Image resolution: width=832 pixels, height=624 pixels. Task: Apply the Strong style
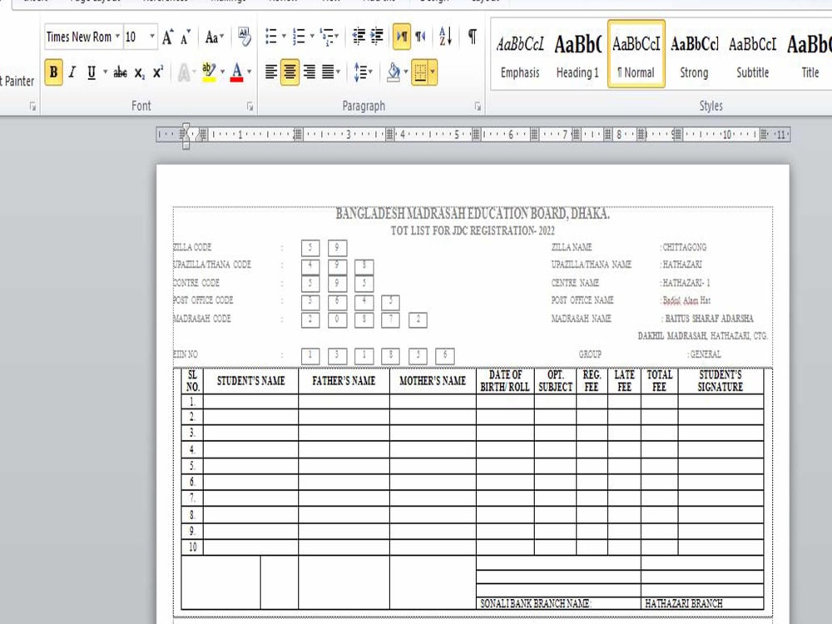tap(694, 56)
